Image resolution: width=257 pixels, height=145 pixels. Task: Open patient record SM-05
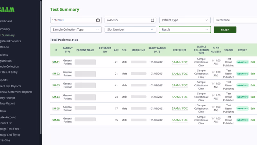pyautogui.click(x=56, y=109)
